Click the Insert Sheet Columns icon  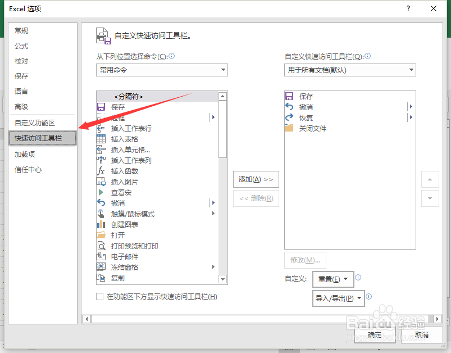pyautogui.click(x=101, y=160)
